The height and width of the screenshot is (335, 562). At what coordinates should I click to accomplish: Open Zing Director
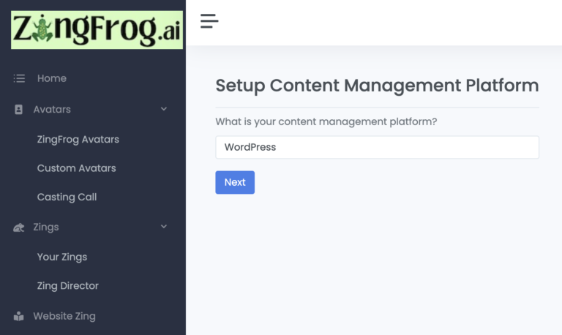tap(68, 285)
